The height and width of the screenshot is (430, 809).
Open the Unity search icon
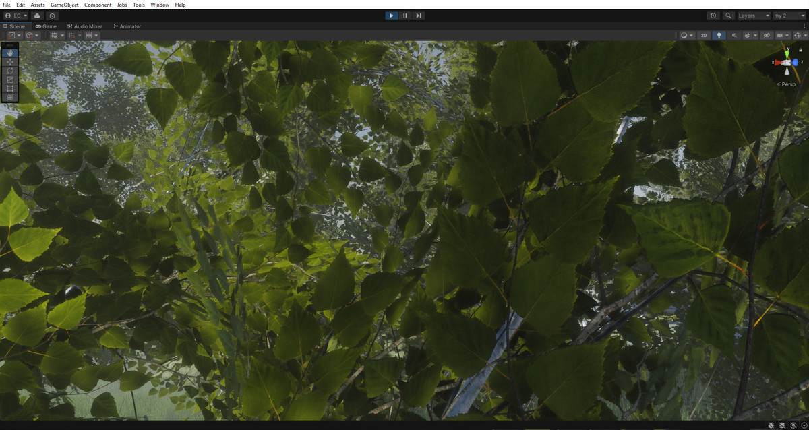pos(729,16)
